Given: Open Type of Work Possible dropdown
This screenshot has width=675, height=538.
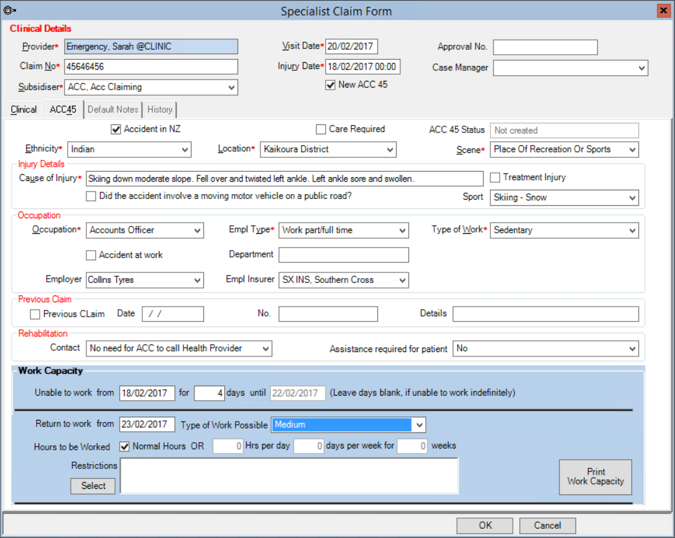Looking at the screenshot, I should (x=419, y=425).
